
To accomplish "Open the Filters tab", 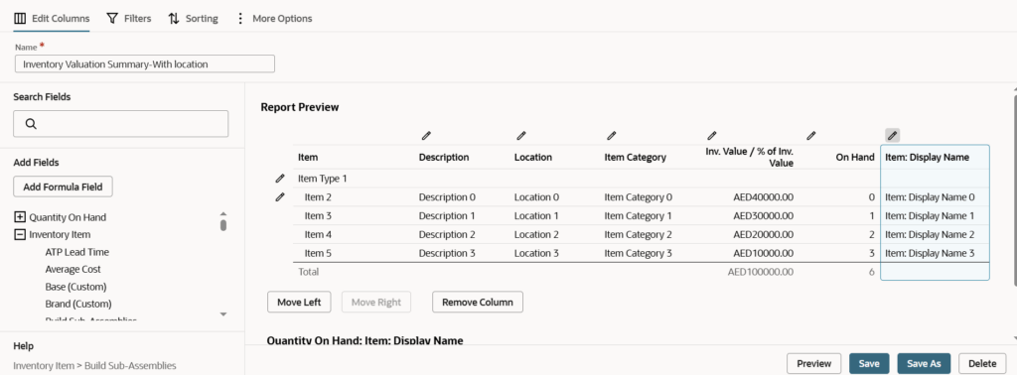I will (x=128, y=18).
